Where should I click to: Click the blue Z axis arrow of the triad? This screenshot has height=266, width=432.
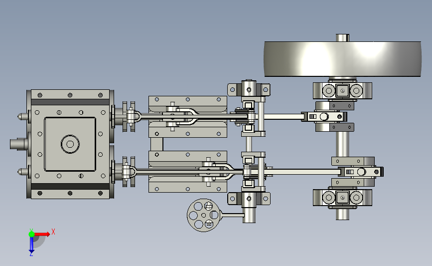(31, 245)
